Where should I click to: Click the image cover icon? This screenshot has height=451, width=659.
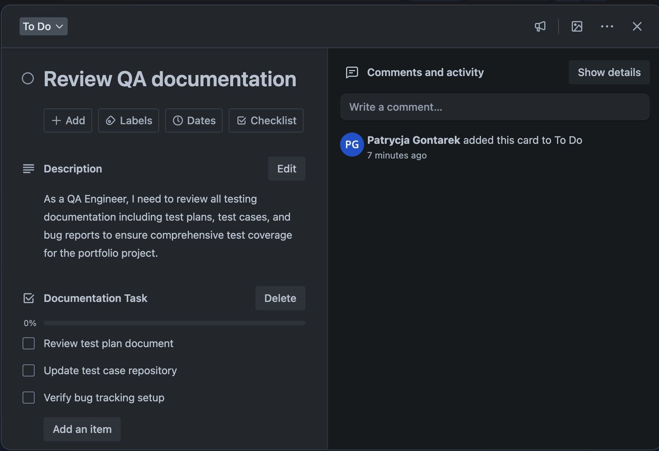pos(577,26)
